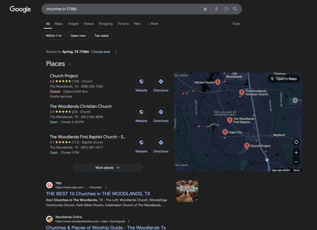This screenshot has width=317, height=230.
Task: Click the Google logo
Action: pyautogui.click(x=20, y=9)
